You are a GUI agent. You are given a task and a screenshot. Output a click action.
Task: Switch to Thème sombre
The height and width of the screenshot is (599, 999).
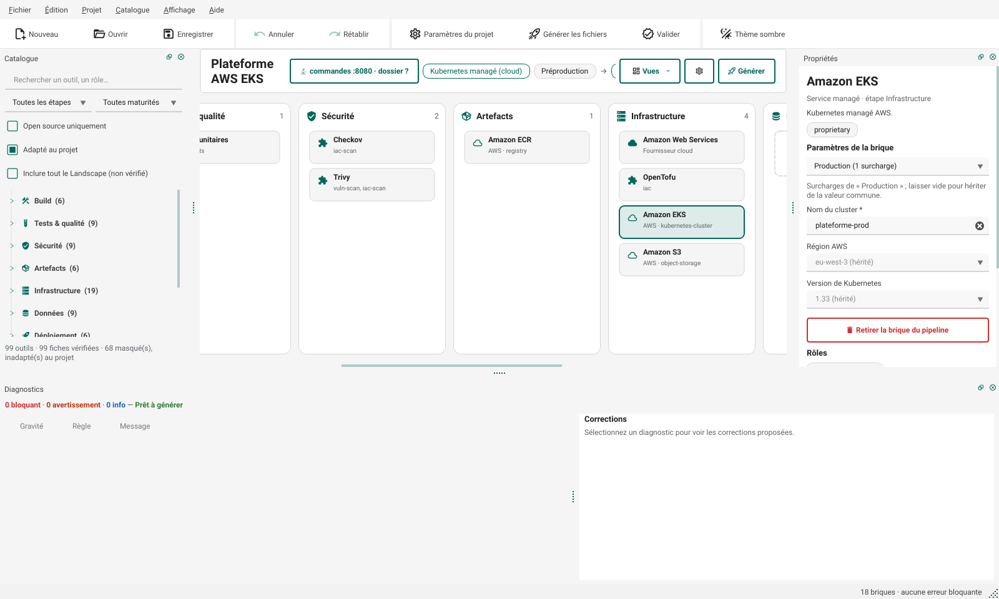752,34
